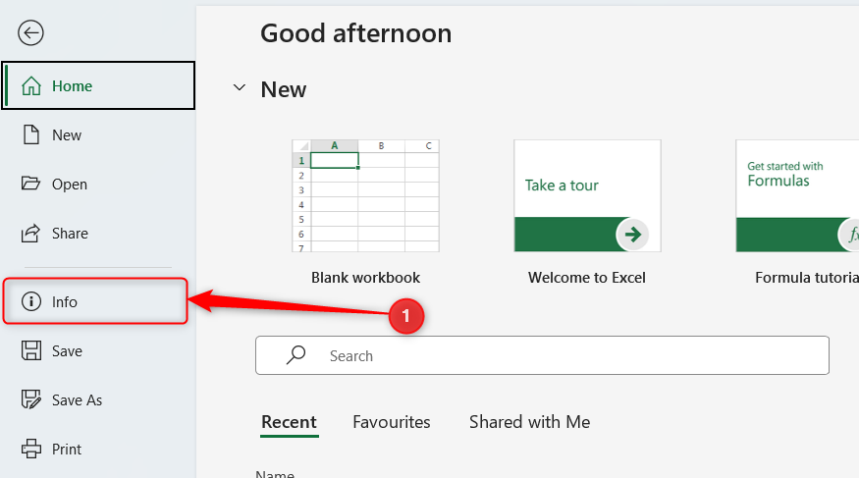This screenshot has width=859, height=478.
Task: Click the folder icon beside Open
Action: tap(30, 183)
